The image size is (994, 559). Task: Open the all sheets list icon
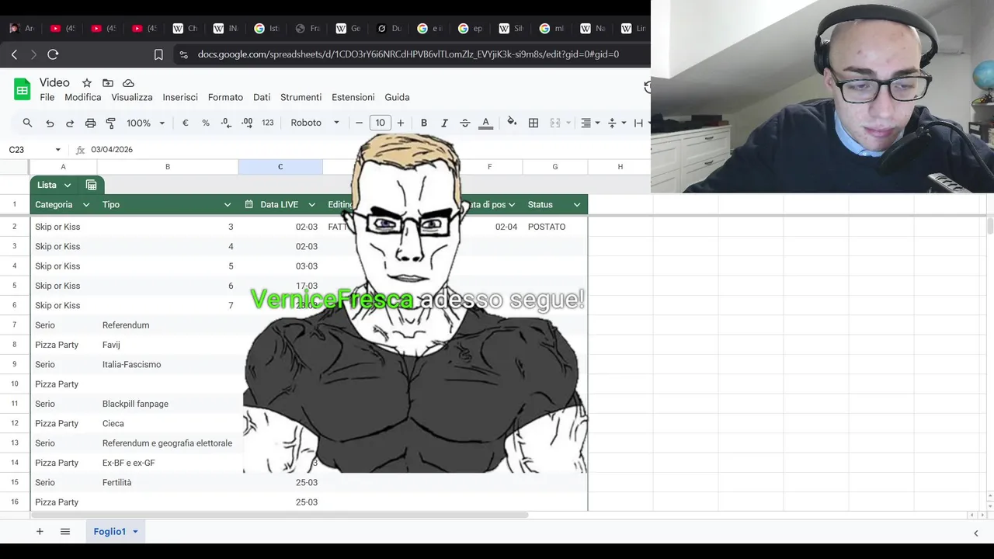tap(65, 532)
